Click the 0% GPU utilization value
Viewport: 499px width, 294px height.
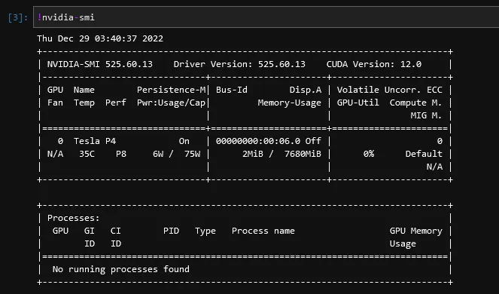pos(369,154)
